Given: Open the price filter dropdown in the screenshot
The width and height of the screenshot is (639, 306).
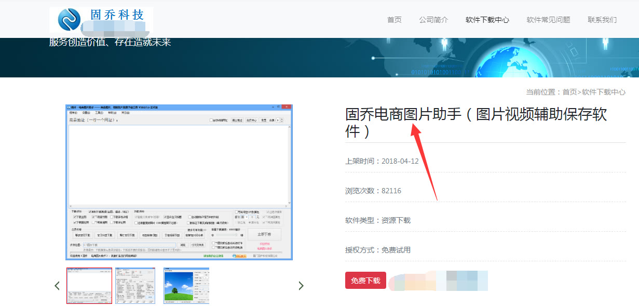Looking at the screenshot, I should pyautogui.click(x=246, y=217).
